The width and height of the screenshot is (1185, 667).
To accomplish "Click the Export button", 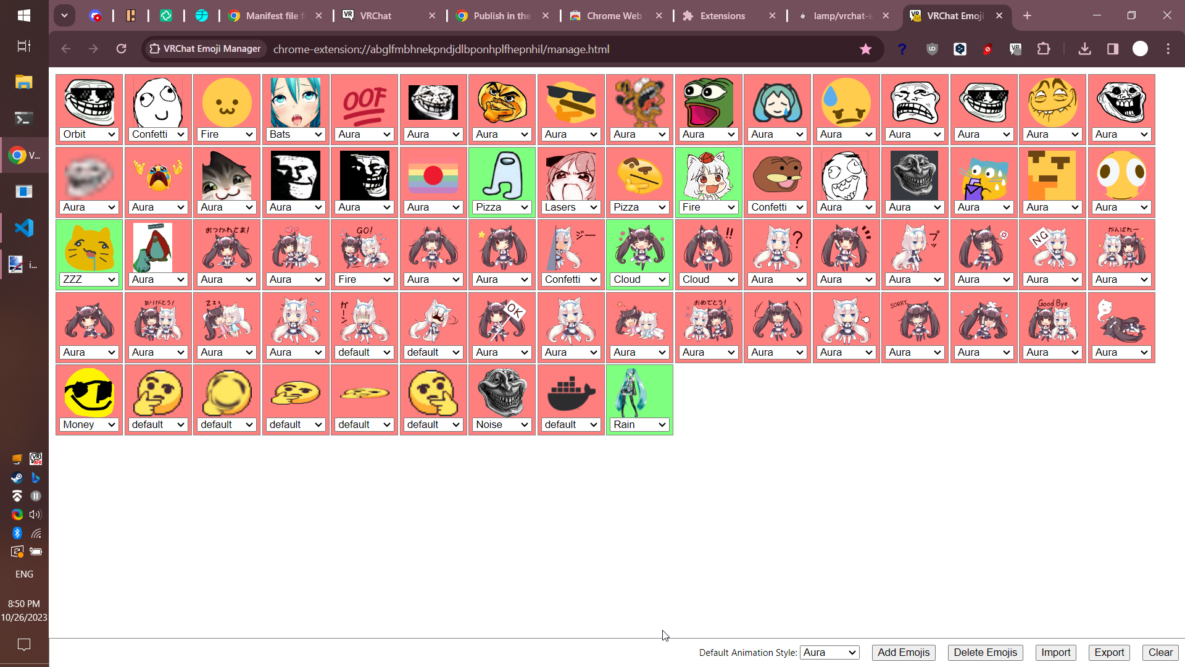I will 1109,652.
